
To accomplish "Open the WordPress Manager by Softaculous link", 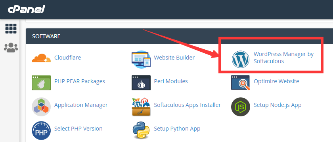I will pos(283,58).
